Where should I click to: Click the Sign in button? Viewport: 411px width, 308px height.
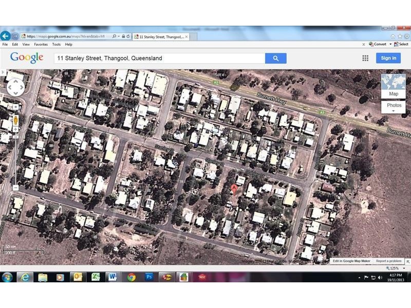388,58
